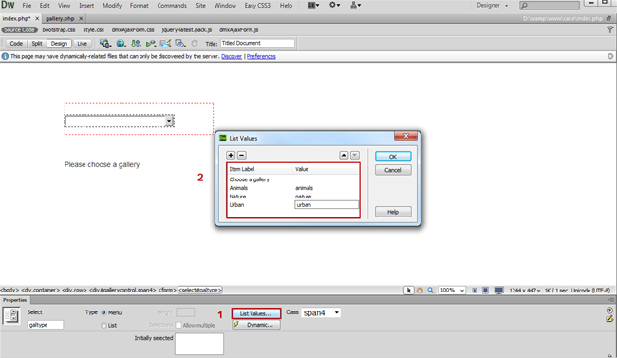Select the Menu type radio button

(x=103, y=312)
